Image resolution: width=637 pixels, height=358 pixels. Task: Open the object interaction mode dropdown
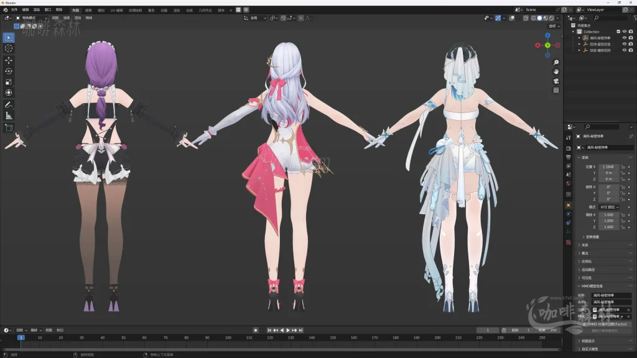tap(32, 18)
